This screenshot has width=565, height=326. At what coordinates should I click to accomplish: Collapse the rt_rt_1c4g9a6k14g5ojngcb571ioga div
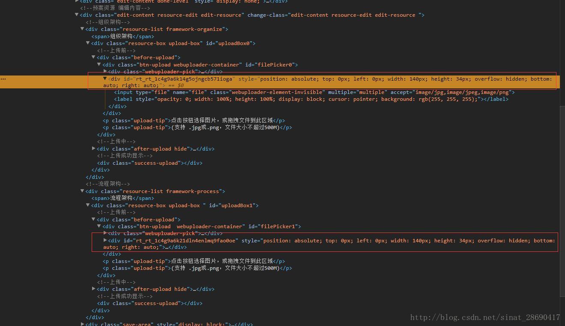pyautogui.click(x=105, y=79)
